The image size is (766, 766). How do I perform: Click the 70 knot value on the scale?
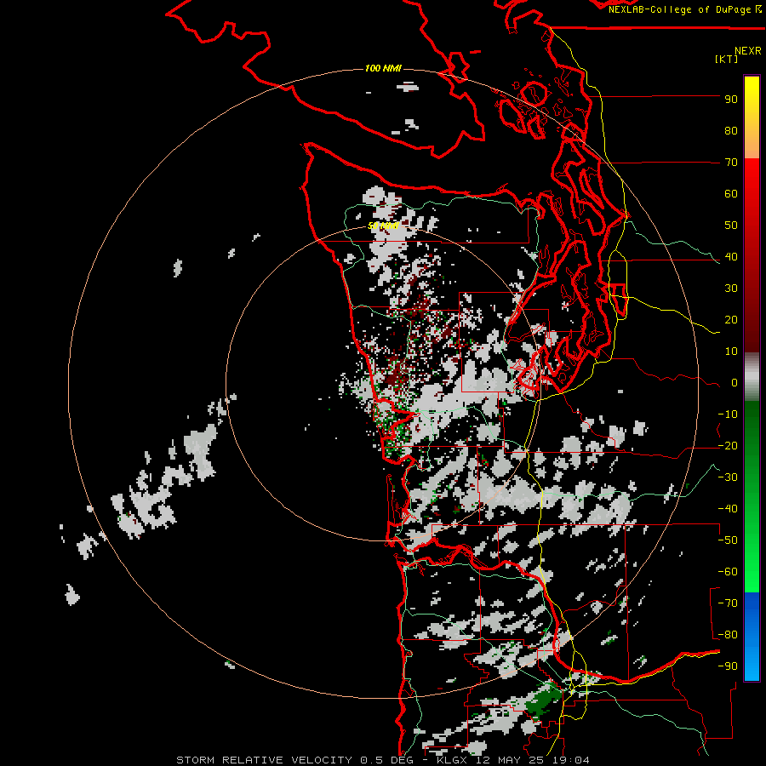point(731,163)
